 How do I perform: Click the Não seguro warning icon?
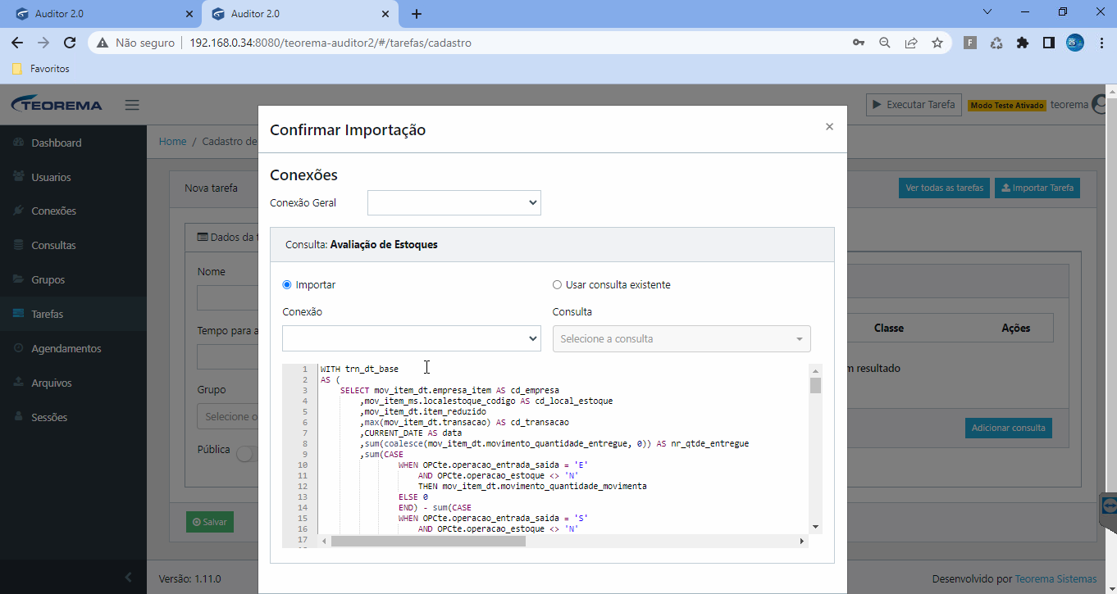click(x=103, y=43)
